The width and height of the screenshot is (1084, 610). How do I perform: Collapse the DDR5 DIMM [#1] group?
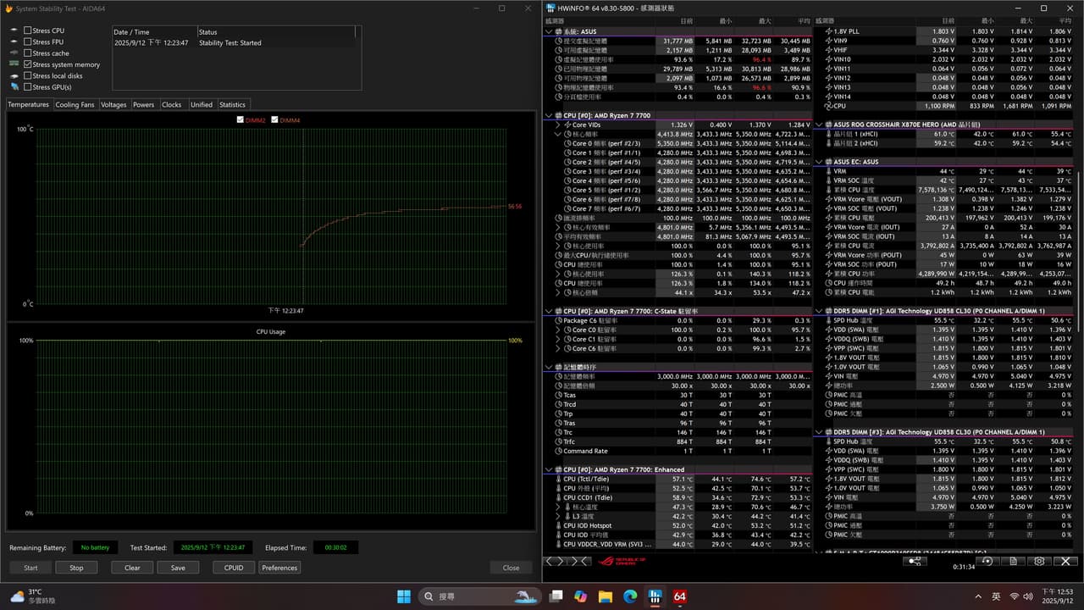(819, 311)
